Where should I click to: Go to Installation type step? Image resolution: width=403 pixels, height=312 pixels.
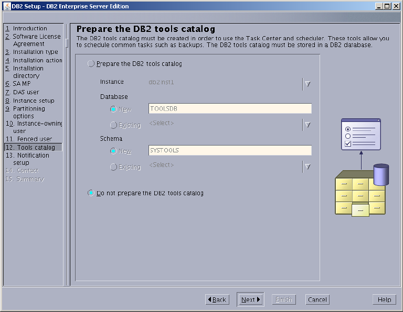[x=31, y=52]
